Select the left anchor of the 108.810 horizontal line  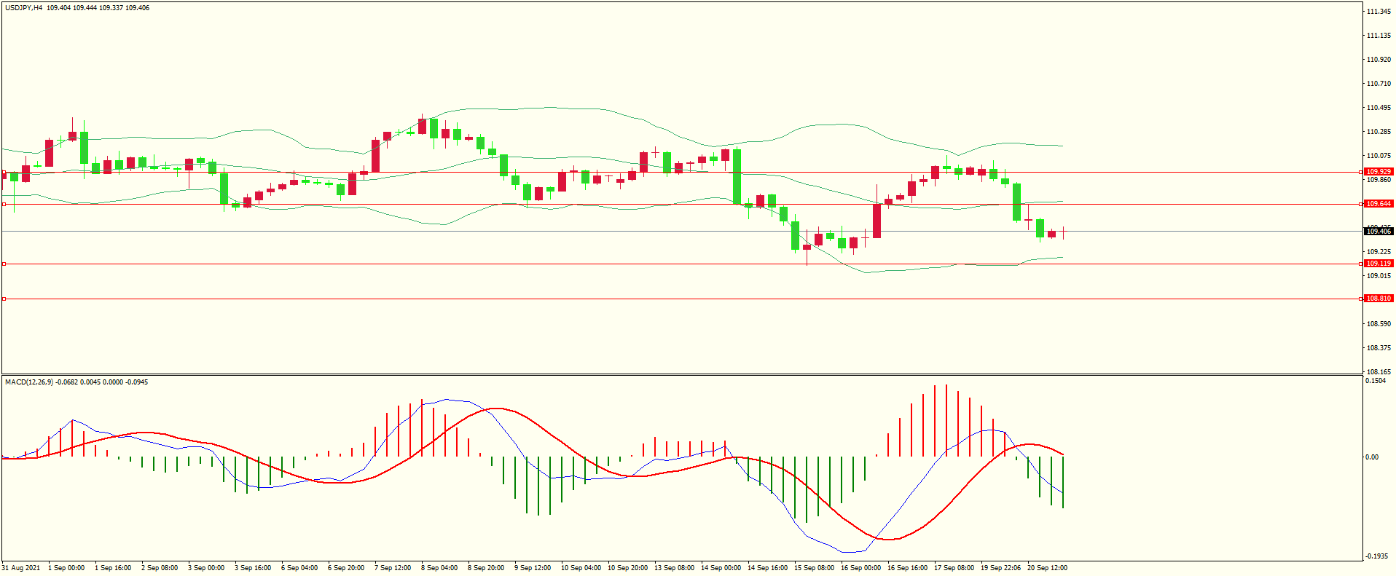click(x=4, y=299)
